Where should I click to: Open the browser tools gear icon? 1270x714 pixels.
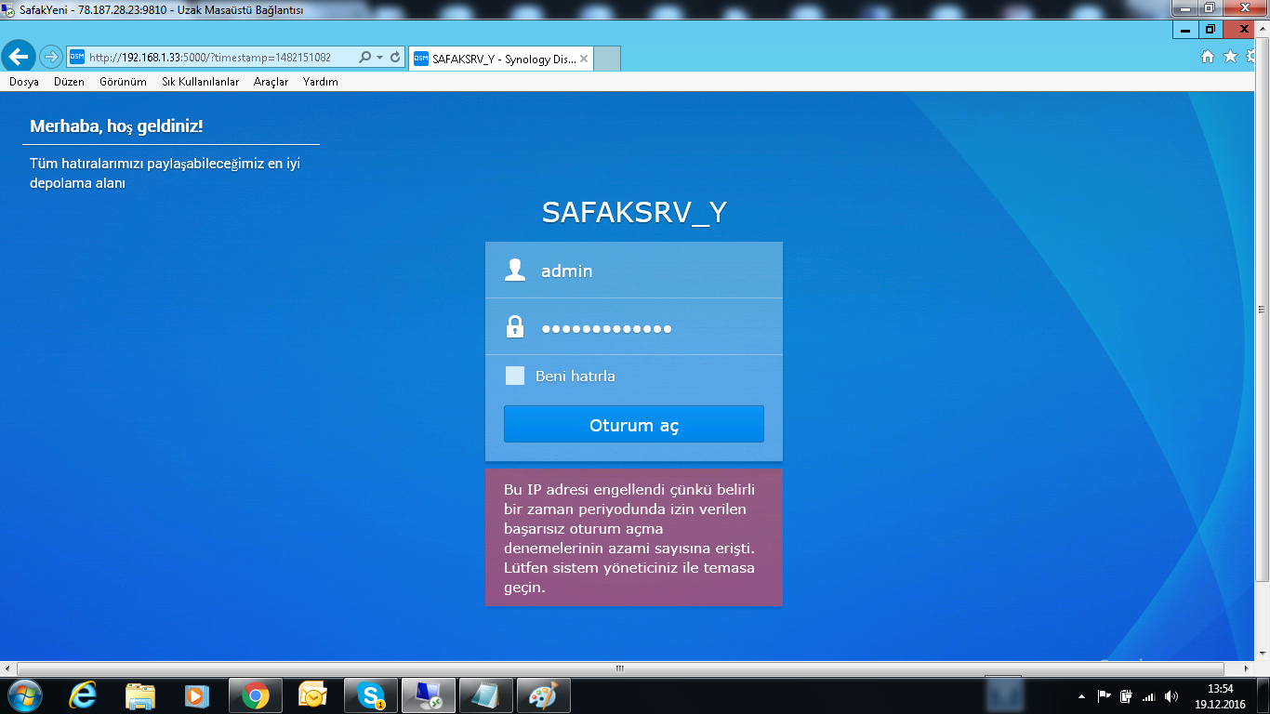[x=1252, y=57]
